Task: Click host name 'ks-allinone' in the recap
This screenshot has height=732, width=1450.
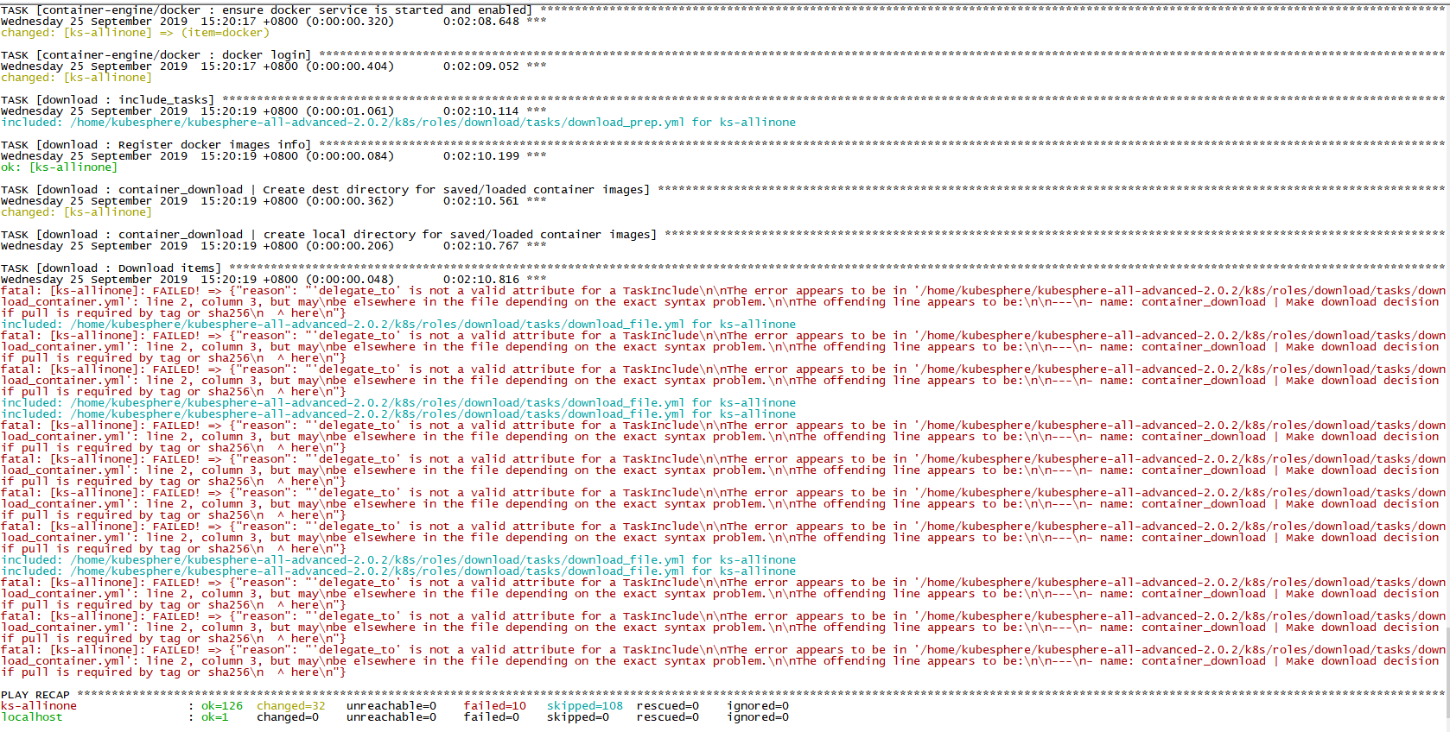Action: pos(39,706)
